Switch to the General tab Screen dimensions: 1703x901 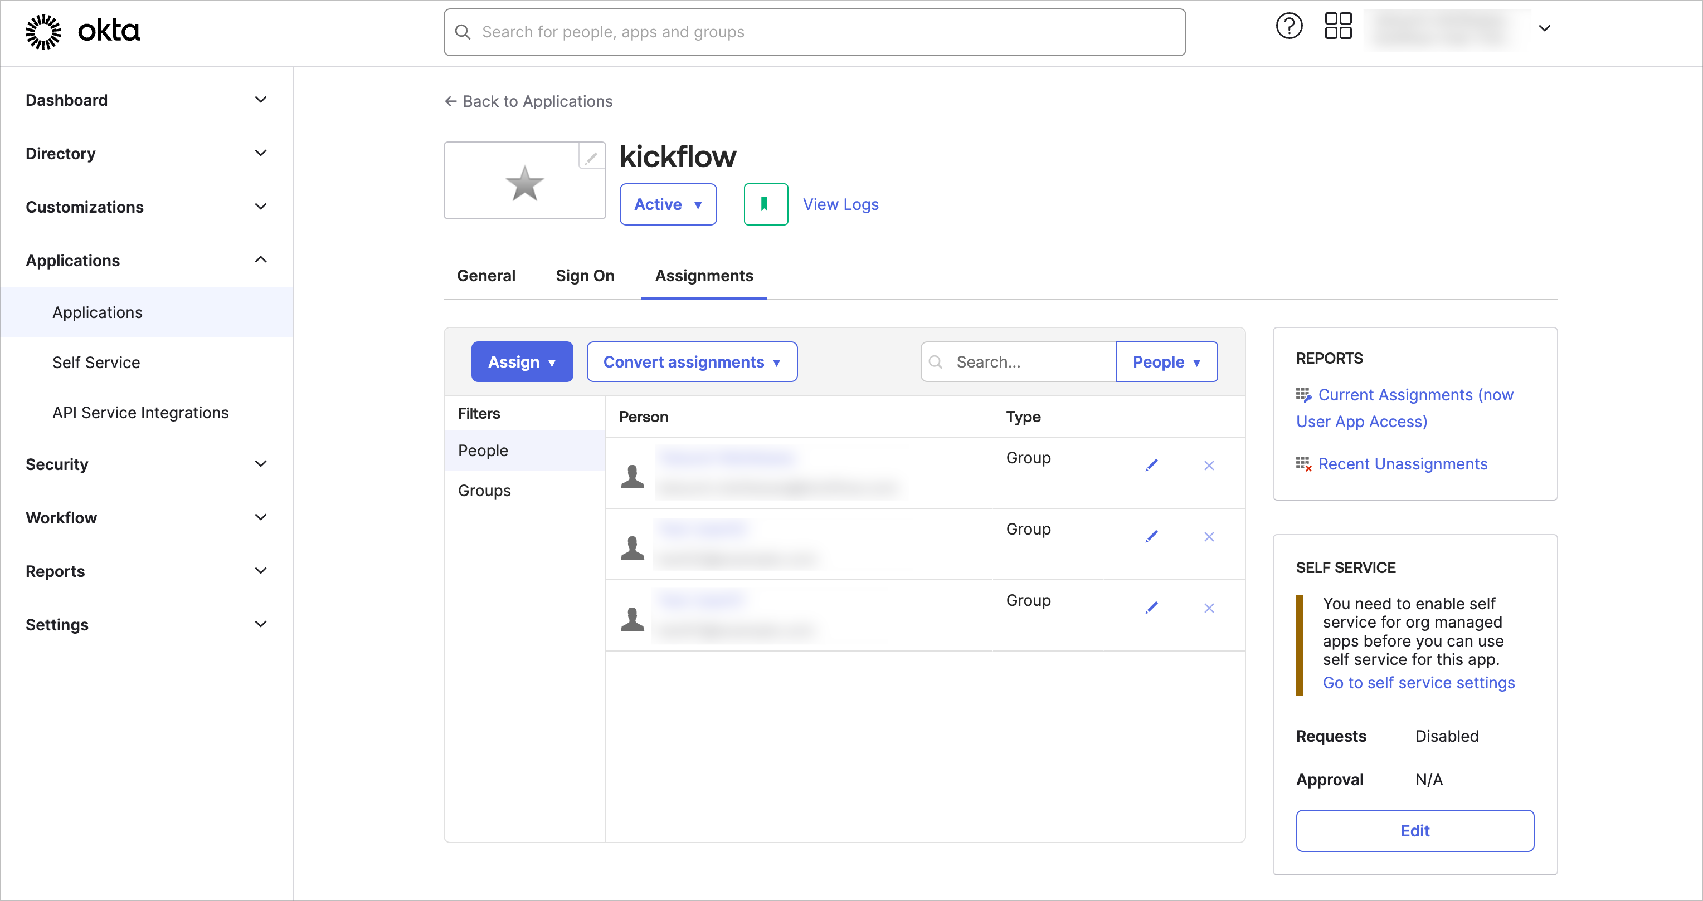[486, 276]
